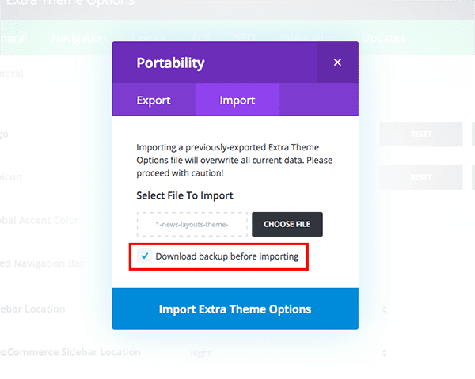Switch to the Export tab
This screenshot has width=475, height=379.
tap(154, 100)
